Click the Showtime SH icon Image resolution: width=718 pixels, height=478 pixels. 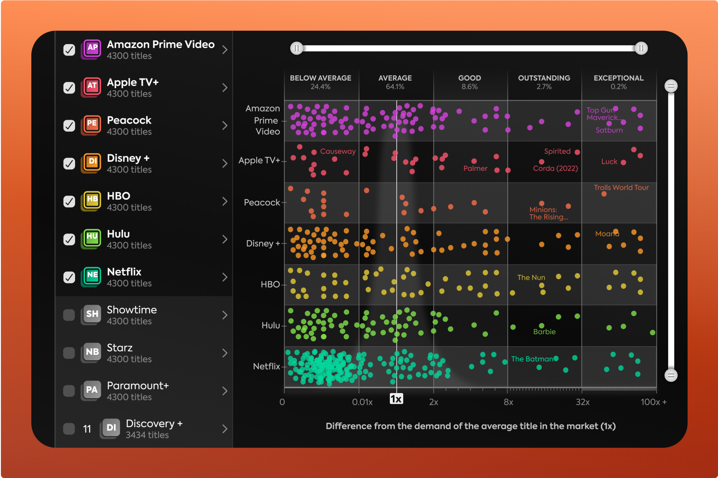pyautogui.click(x=92, y=314)
